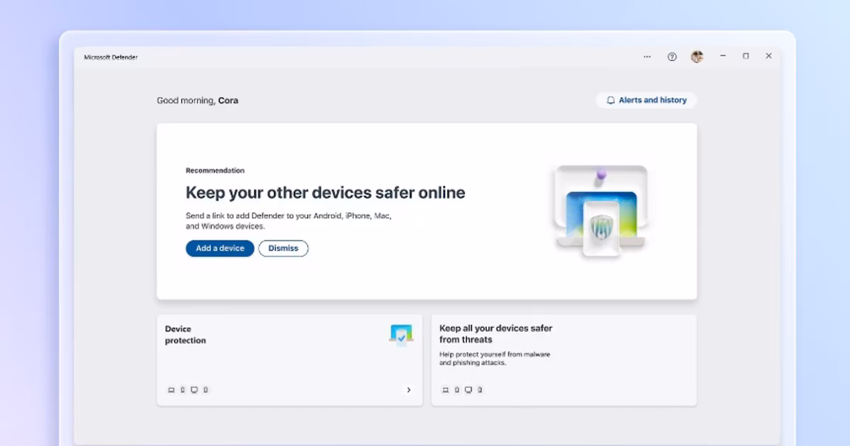Expand Device protection with the chevron arrow
Viewport: 850px width, 446px height.
[x=409, y=390]
